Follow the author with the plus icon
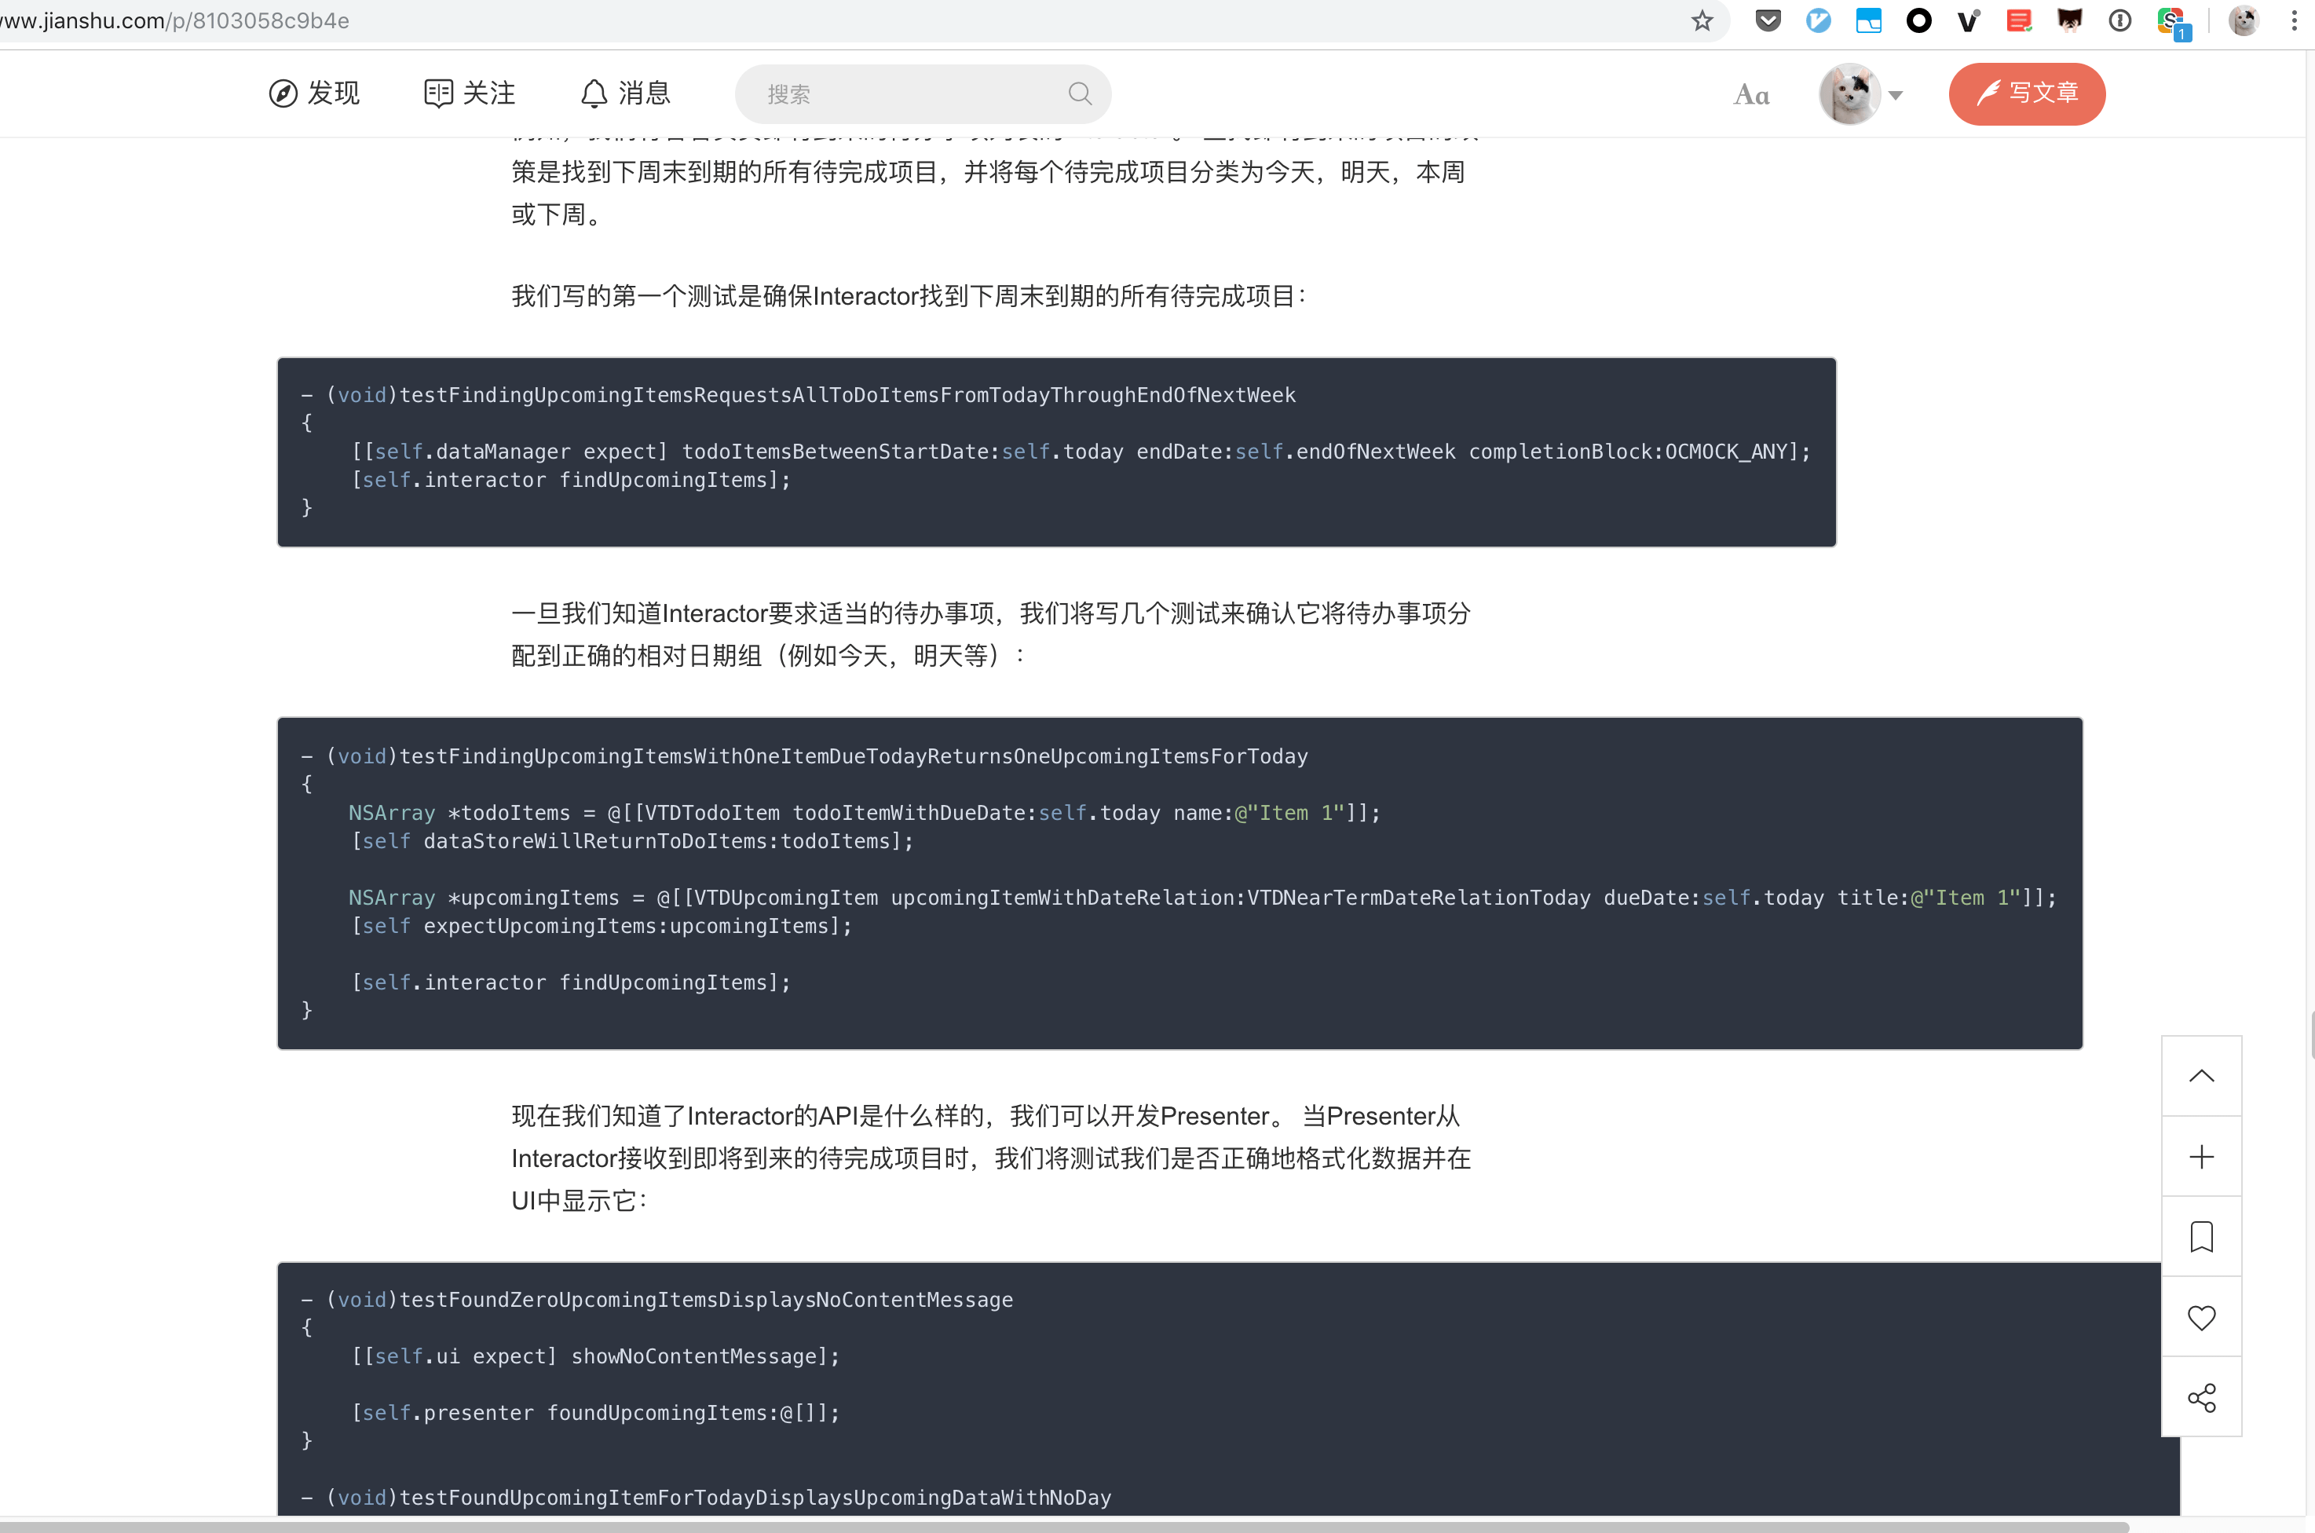The height and width of the screenshot is (1533, 2315). (2202, 1157)
